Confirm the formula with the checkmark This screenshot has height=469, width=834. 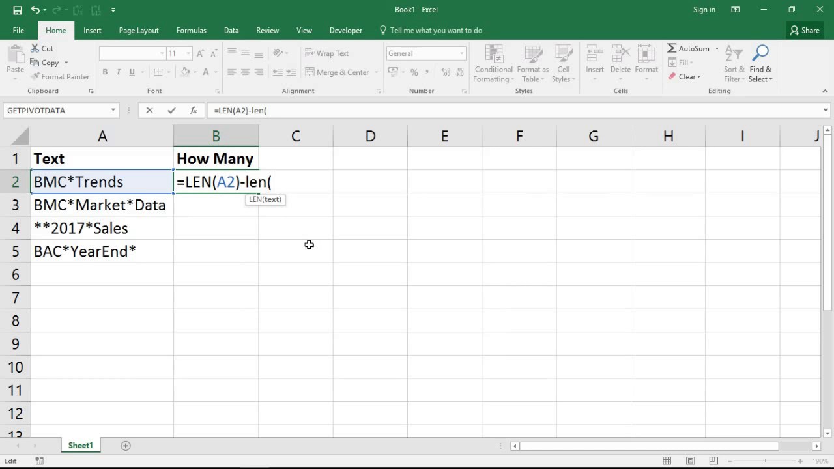pos(171,111)
